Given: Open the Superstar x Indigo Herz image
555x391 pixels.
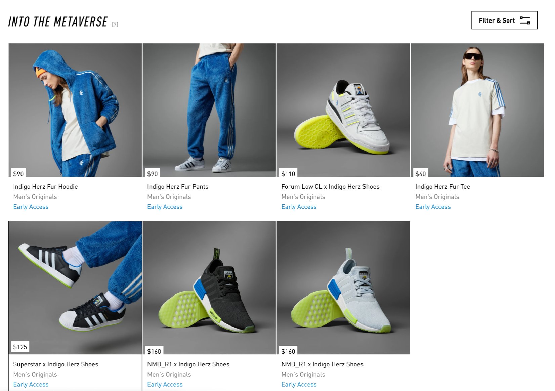Looking at the screenshot, I should (x=75, y=288).
